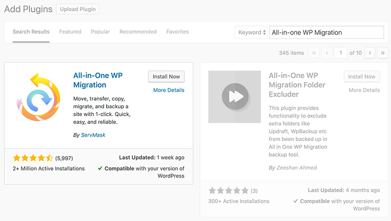Jump to the last page of results
391x221 pixels.
383,53
